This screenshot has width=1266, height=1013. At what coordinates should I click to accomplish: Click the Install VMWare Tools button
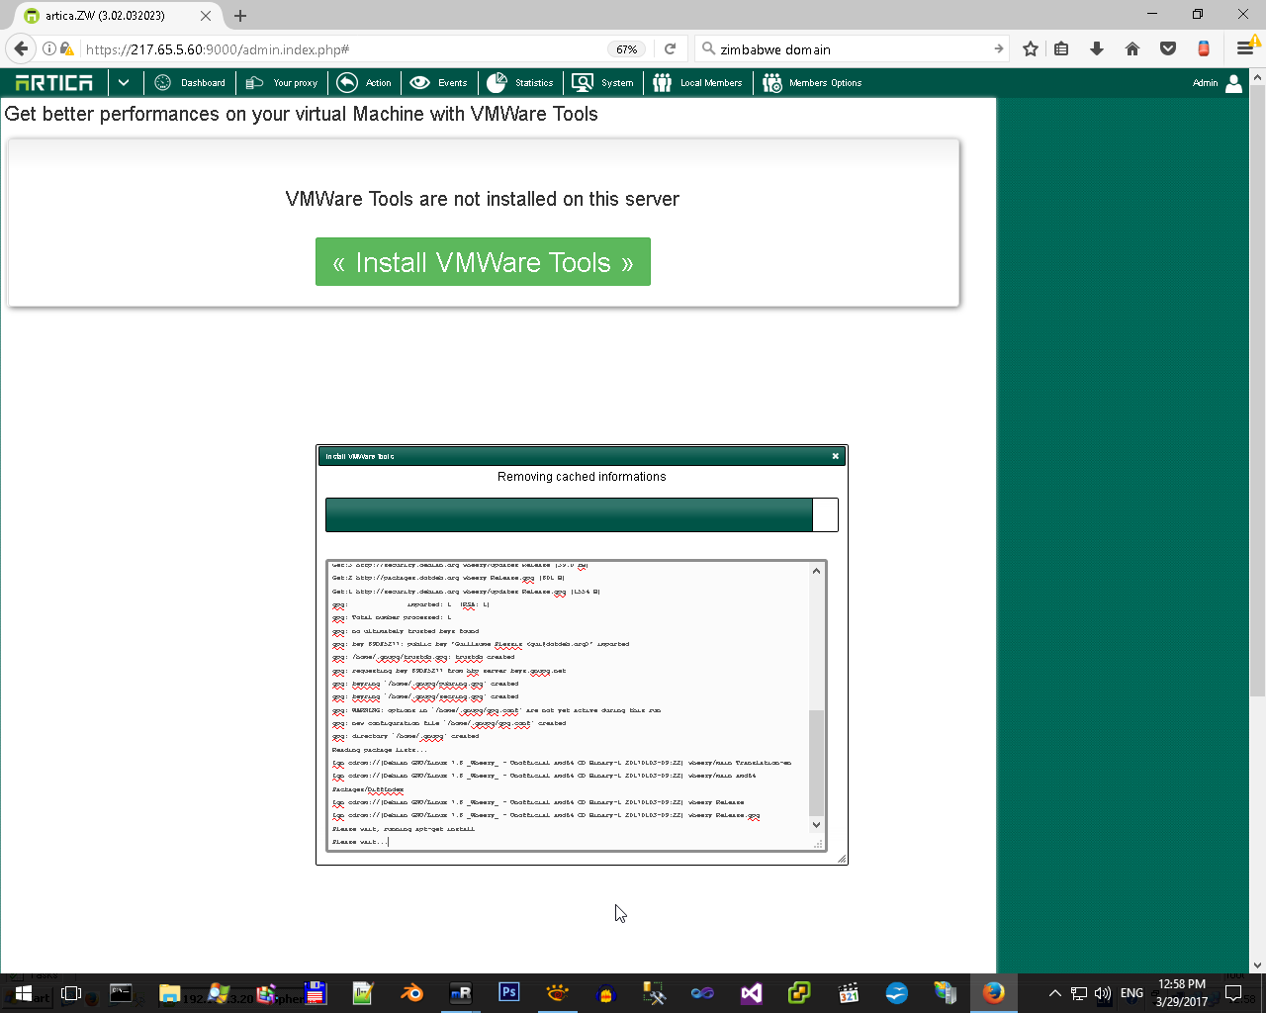[483, 262]
